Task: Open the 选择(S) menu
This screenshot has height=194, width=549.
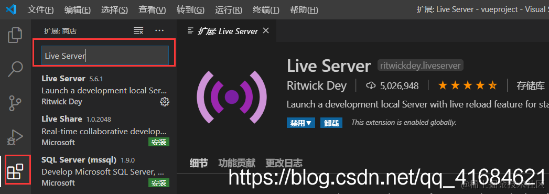Action: pos(114,10)
